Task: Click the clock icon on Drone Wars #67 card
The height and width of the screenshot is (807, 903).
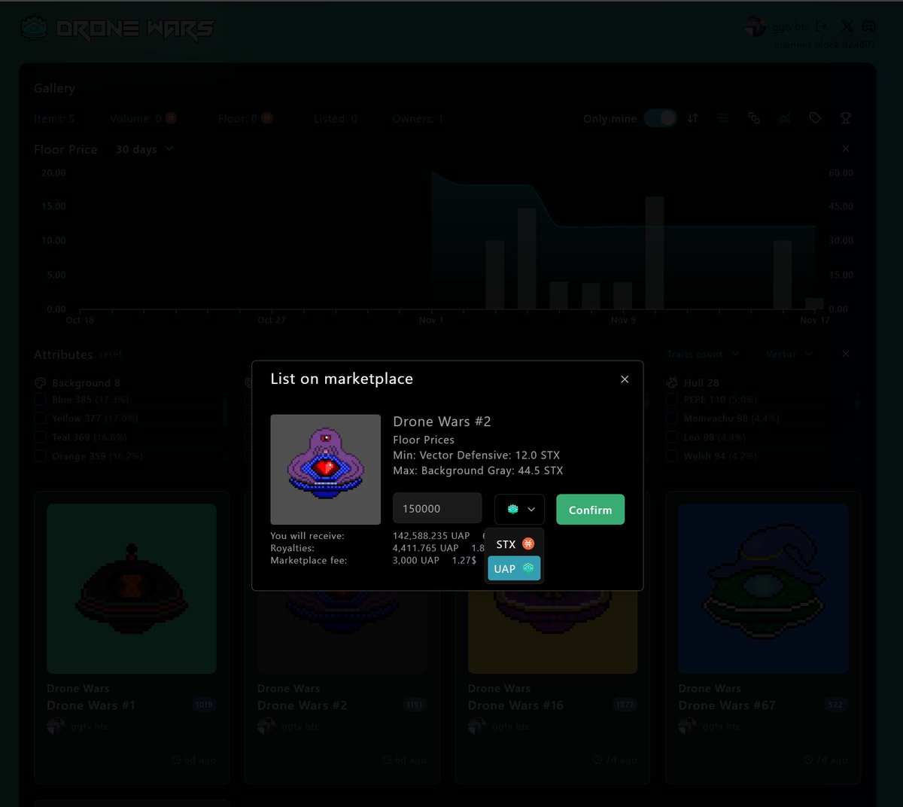Action: tap(808, 760)
